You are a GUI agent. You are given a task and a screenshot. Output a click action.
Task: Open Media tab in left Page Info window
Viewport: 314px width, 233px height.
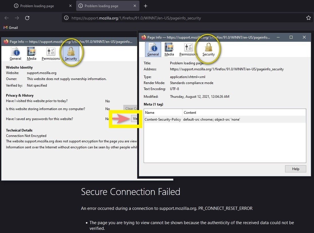(31, 53)
